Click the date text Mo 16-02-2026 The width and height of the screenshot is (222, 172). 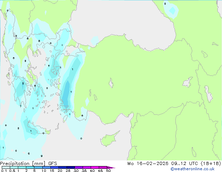(x=148, y=164)
